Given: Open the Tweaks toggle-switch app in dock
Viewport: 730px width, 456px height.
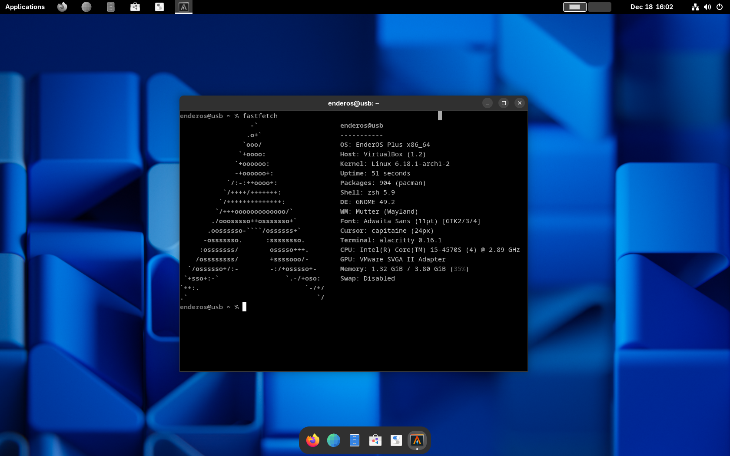Looking at the screenshot, I should [396, 440].
